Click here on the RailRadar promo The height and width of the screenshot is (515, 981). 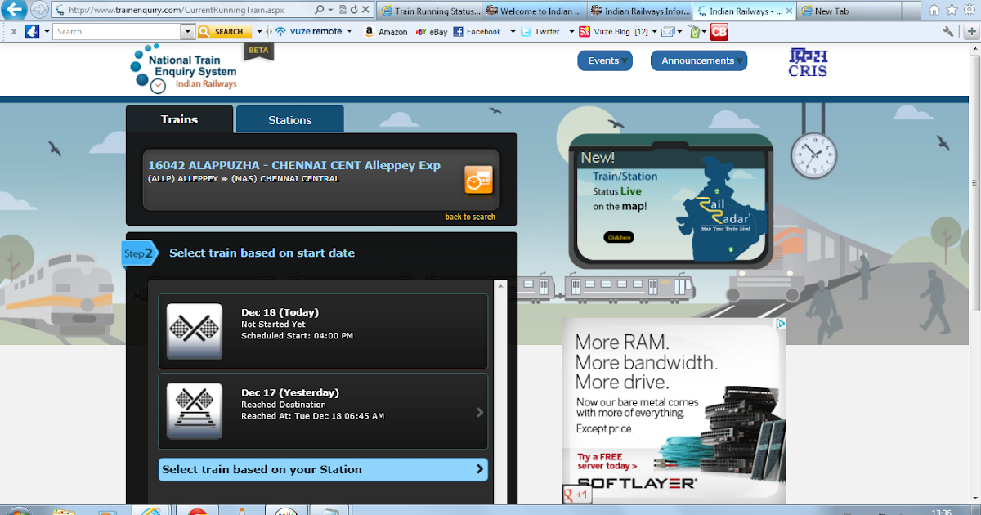618,236
